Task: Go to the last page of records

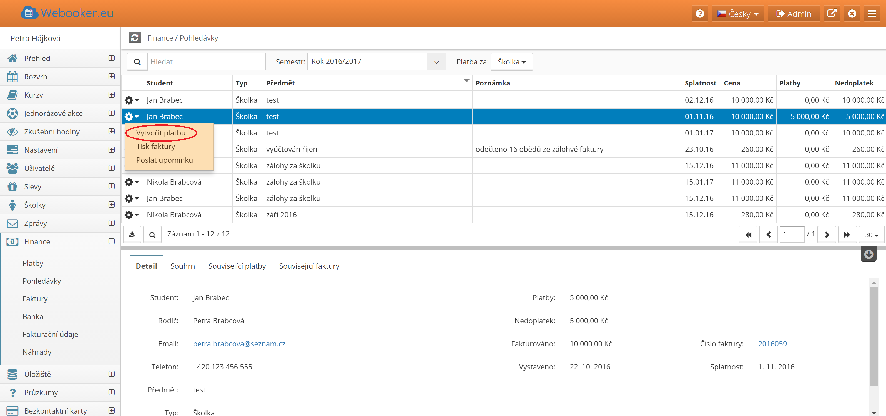Action: click(847, 235)
